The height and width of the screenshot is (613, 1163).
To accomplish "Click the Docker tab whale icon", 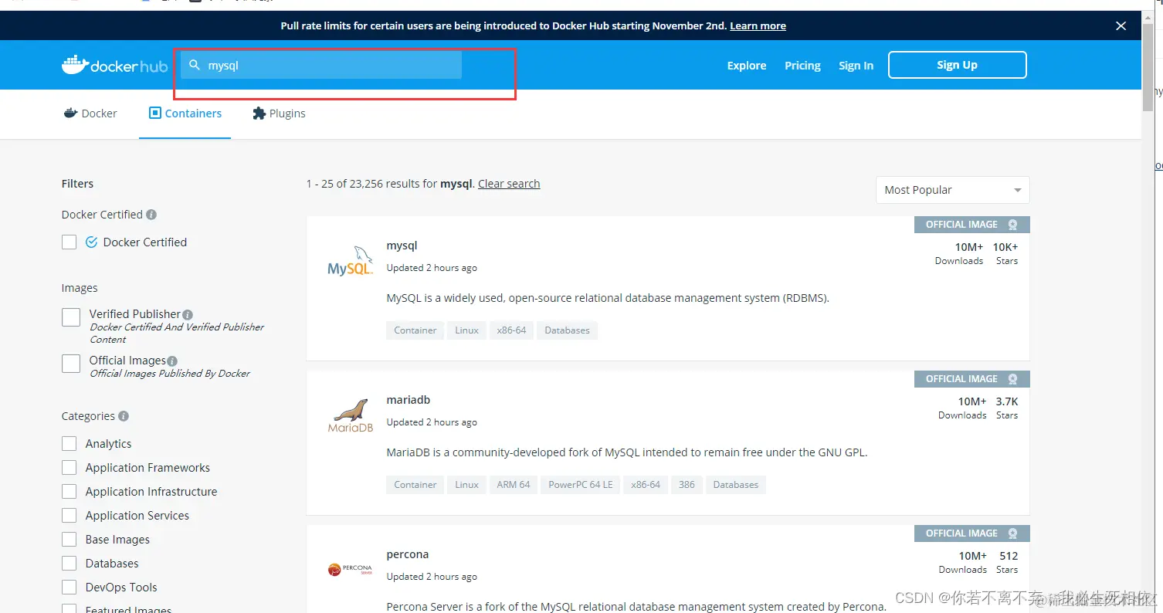I will click(71, 113).
